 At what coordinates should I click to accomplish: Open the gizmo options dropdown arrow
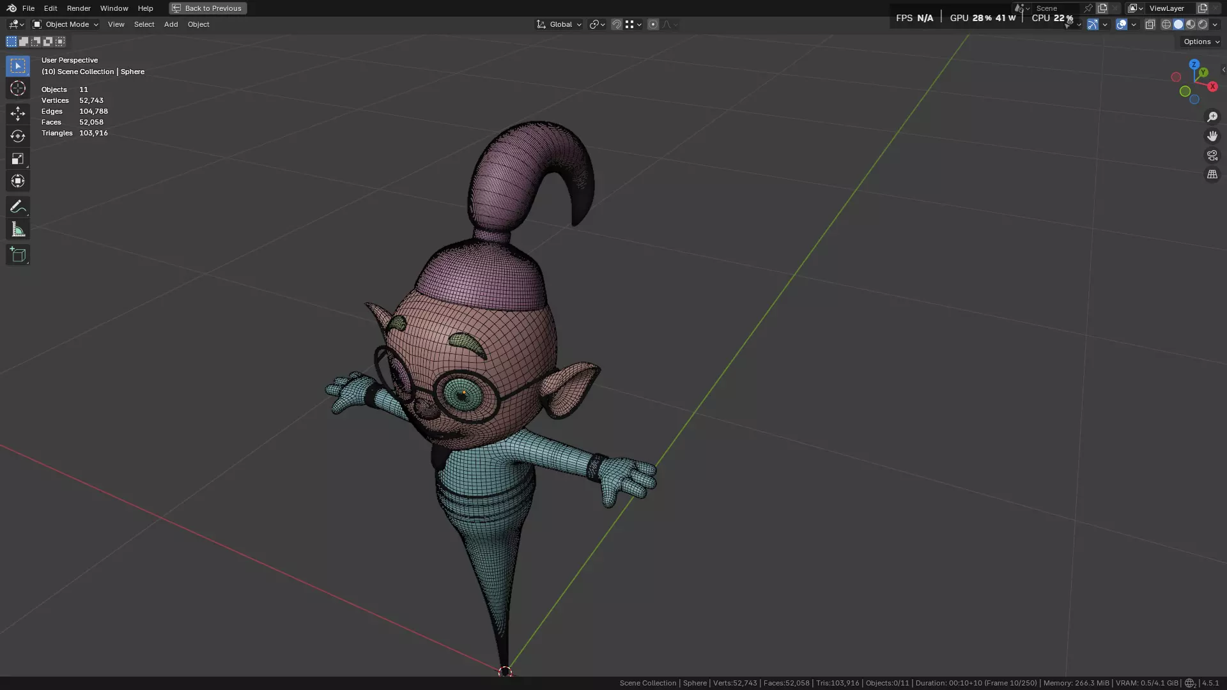(1105, 24)
